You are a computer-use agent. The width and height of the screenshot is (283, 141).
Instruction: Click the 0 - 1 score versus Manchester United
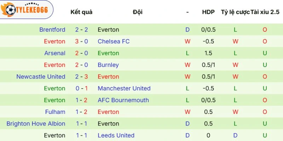click(x=81, y=88)
